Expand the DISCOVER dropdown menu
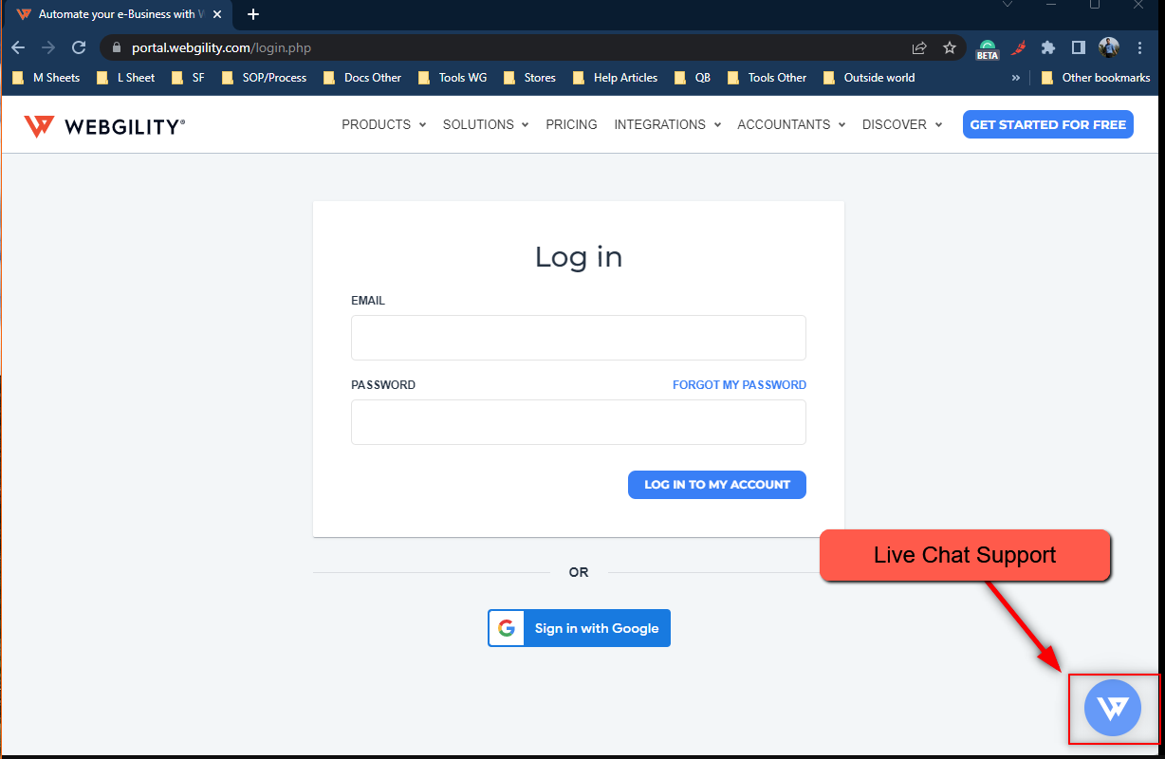Viewport: 1165px width, 759px height. pos(902,124)
